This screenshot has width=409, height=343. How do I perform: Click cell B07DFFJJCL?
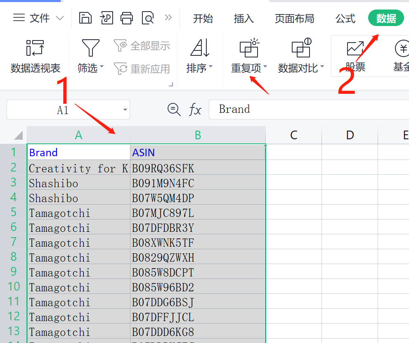coord(198,317)
